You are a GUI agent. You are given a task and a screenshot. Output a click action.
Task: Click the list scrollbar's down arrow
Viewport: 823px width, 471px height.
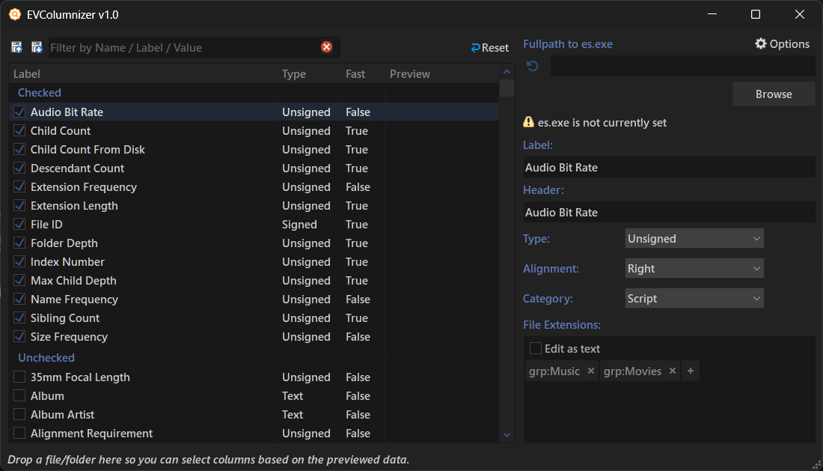507,434
